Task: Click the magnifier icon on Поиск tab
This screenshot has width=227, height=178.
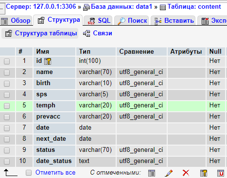Action: pyautogui.click(x=122, y=21)
